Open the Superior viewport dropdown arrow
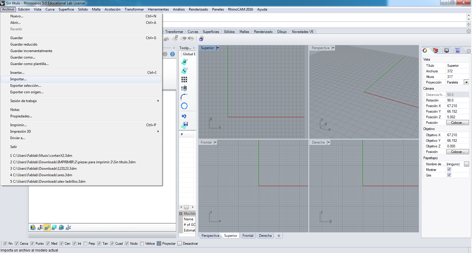This screenshot has width=472, height=253. point(218,48)
